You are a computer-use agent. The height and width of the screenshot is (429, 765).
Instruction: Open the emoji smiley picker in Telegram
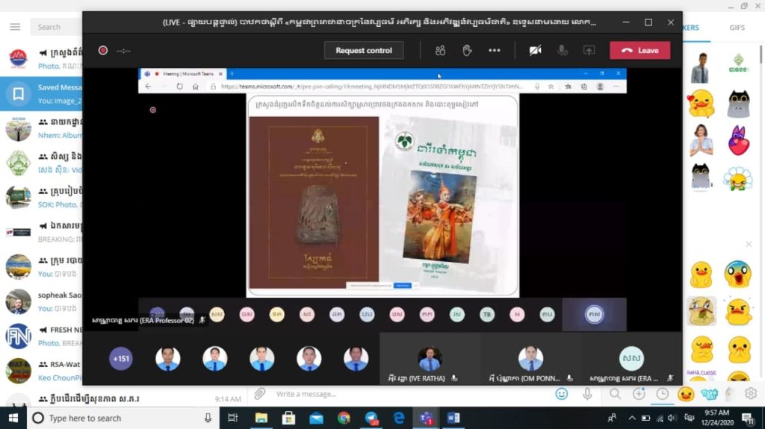point(562,394)
